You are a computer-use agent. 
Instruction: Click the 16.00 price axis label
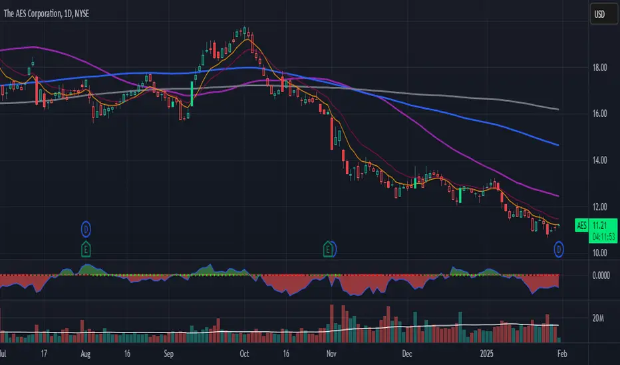[x=599, y=113]
